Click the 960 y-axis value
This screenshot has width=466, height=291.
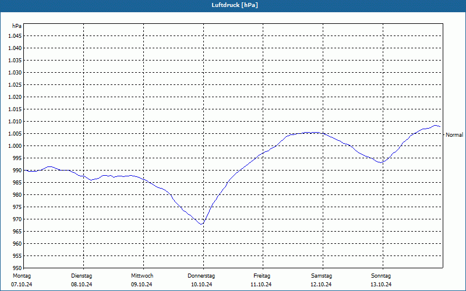tap(17, 243)
